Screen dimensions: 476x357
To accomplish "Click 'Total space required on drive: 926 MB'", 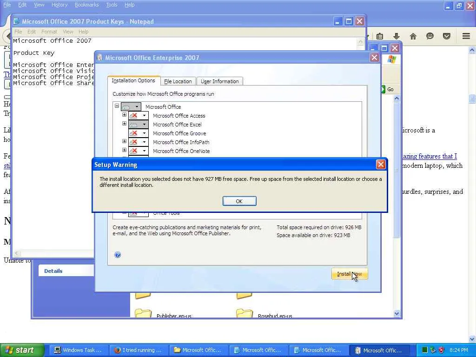I will [x=319, y=227].
